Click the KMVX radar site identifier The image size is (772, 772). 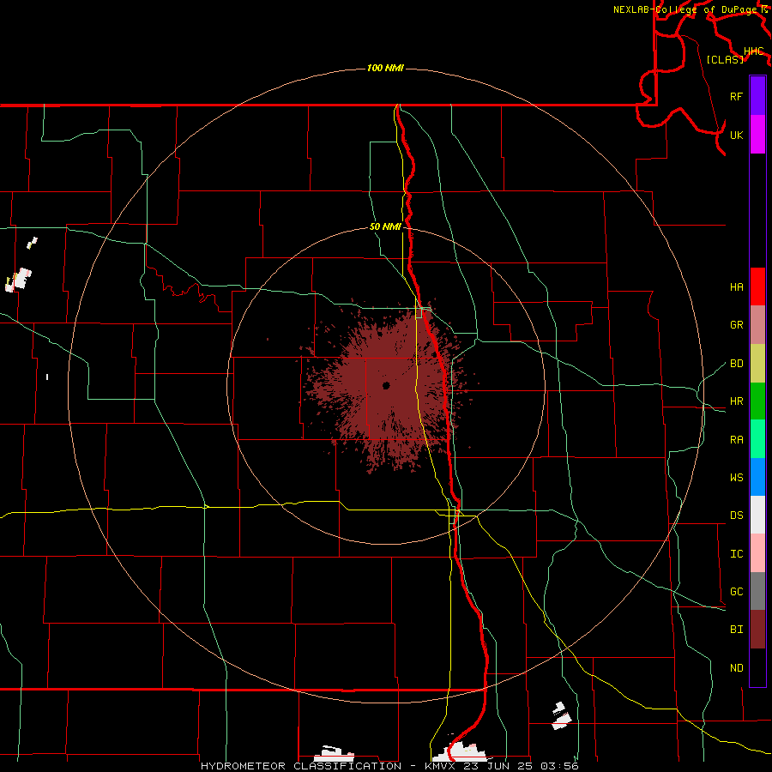(442, 766)
